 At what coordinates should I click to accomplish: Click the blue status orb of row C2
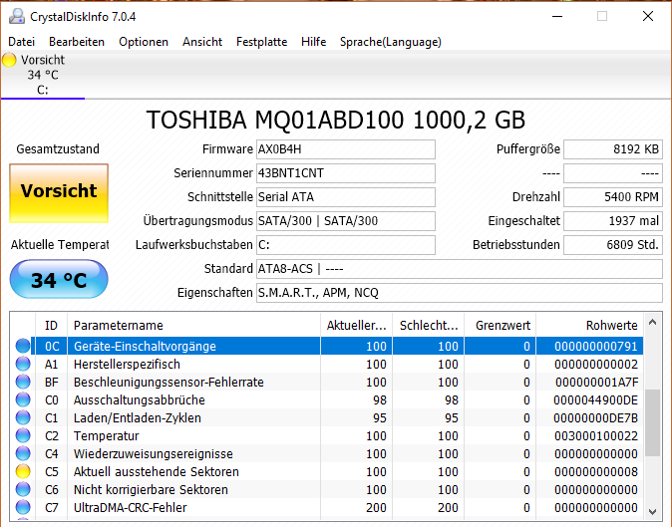[x=23, y=435]
